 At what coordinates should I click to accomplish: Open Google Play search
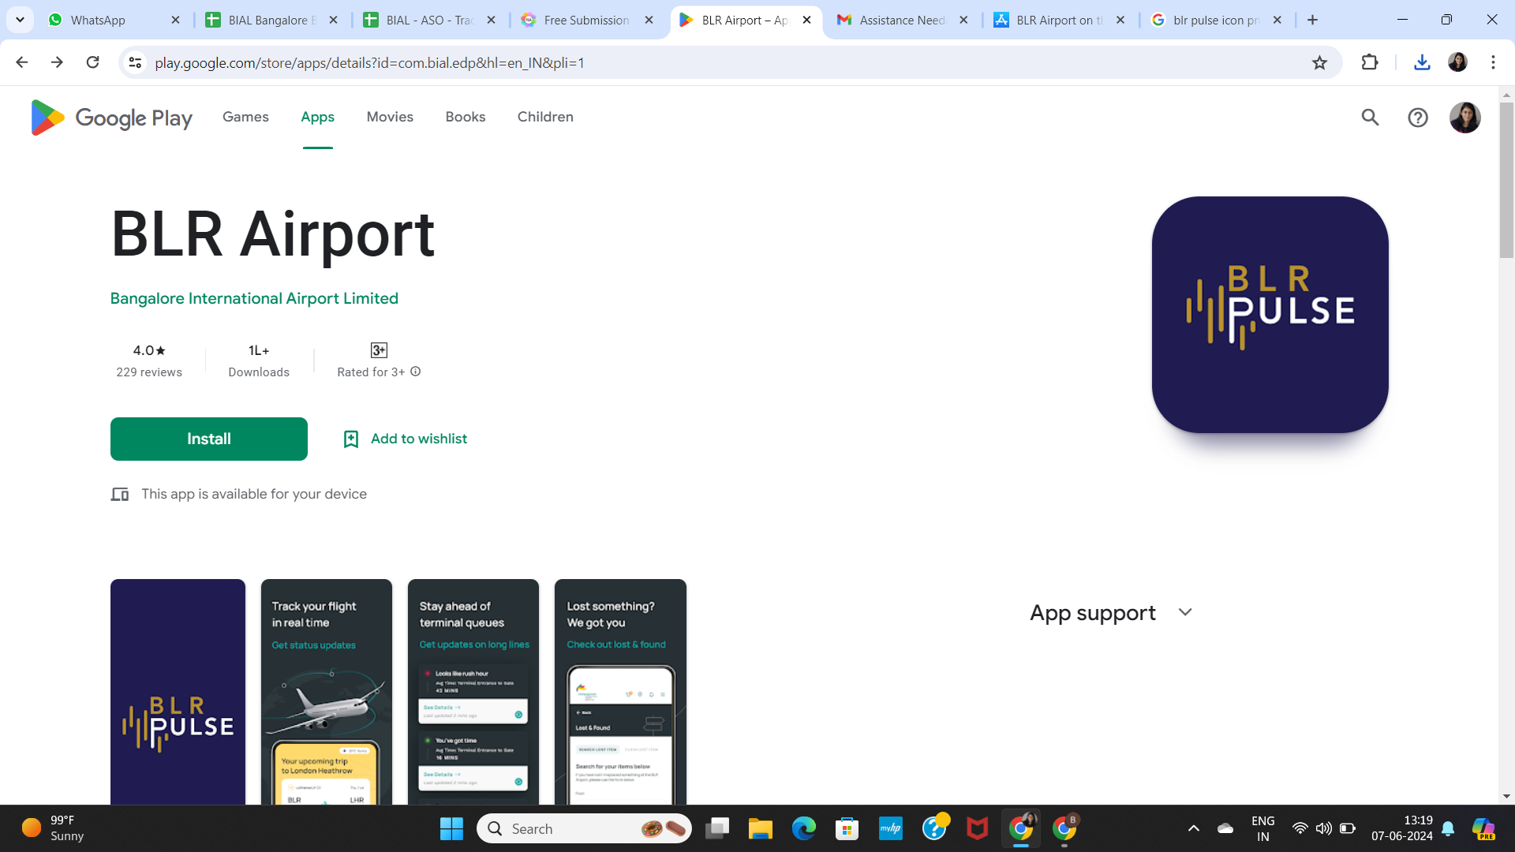1370,118
